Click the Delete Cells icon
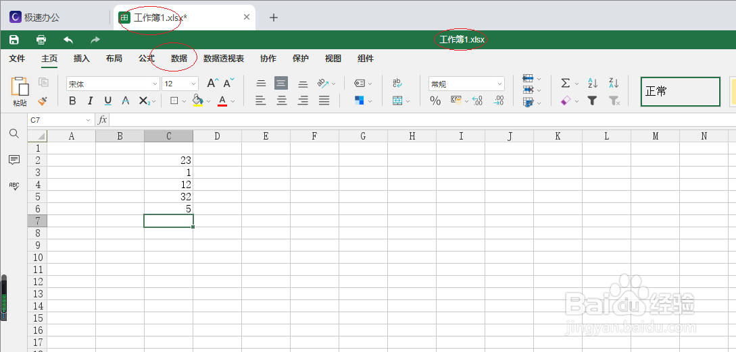Screen dimensions: 736x352 (528, 90)
